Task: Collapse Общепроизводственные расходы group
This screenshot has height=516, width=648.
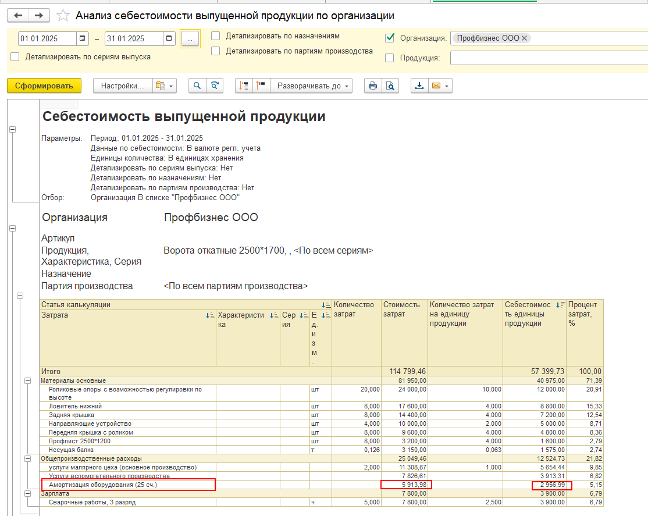Action: point(28,458)
